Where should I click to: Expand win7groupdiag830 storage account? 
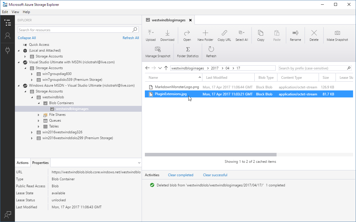pos(32,74)
